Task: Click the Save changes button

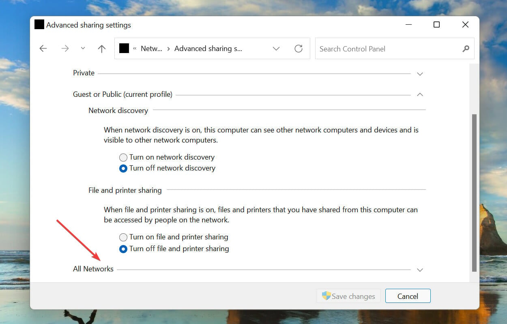Action: click(x=348, y=296)
